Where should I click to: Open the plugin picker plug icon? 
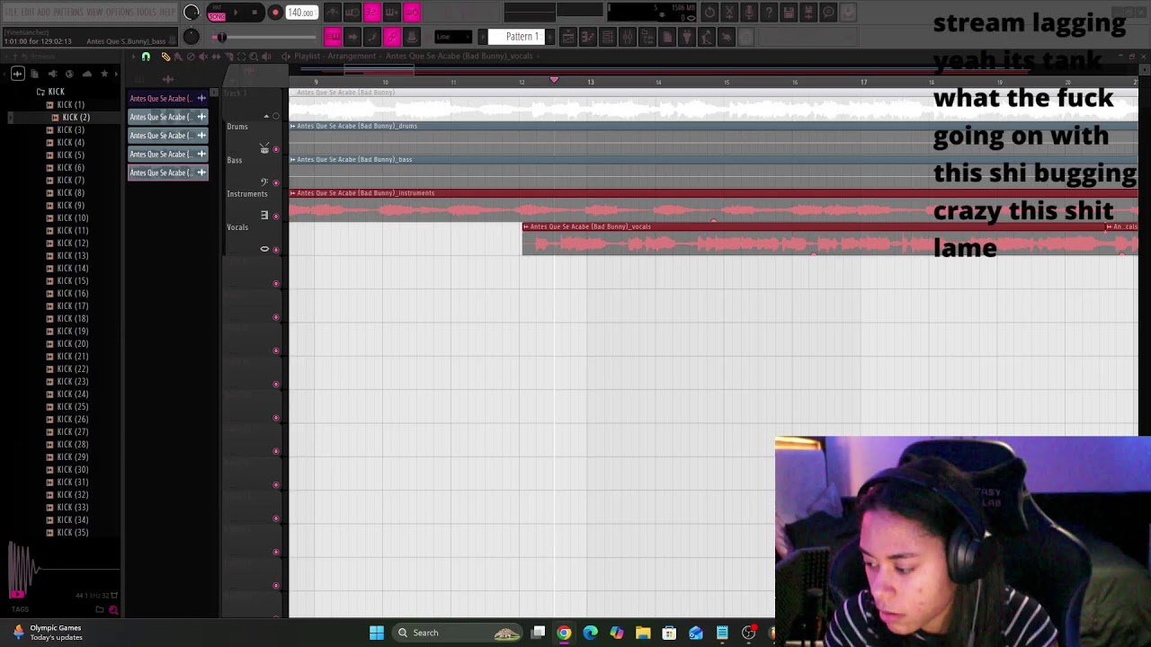point(686,37)
